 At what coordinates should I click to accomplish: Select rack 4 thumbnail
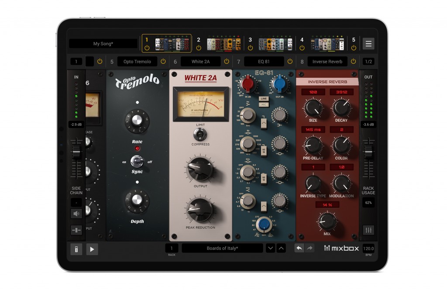pos(327,44)
